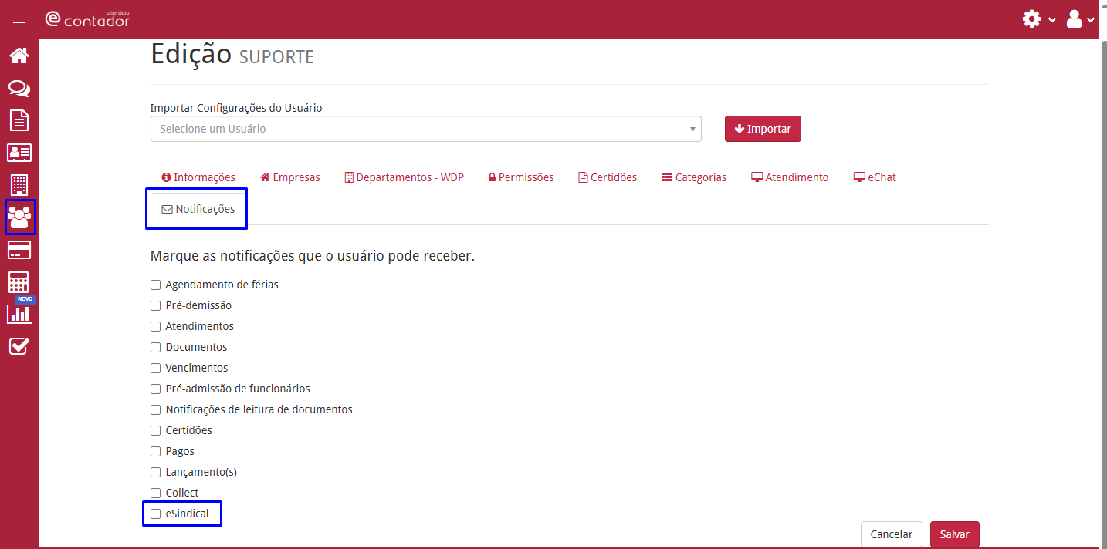Image resolution: width=1107 pixels, height=549 pixels.
Task: Open the chat bubbles sidebar icon
Action: click(x=19, y=89)
